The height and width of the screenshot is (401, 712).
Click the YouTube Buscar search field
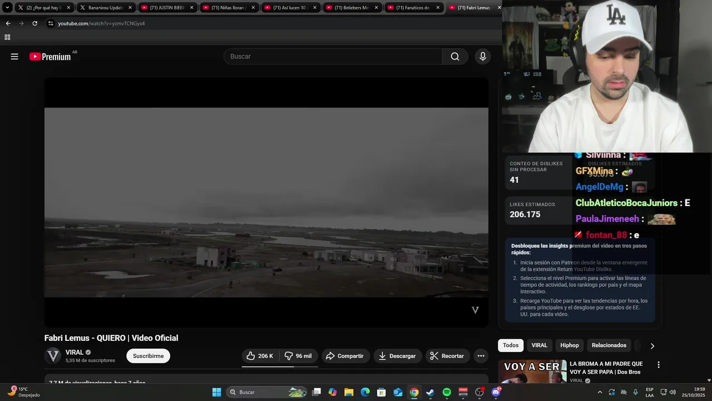coord(333,56)
